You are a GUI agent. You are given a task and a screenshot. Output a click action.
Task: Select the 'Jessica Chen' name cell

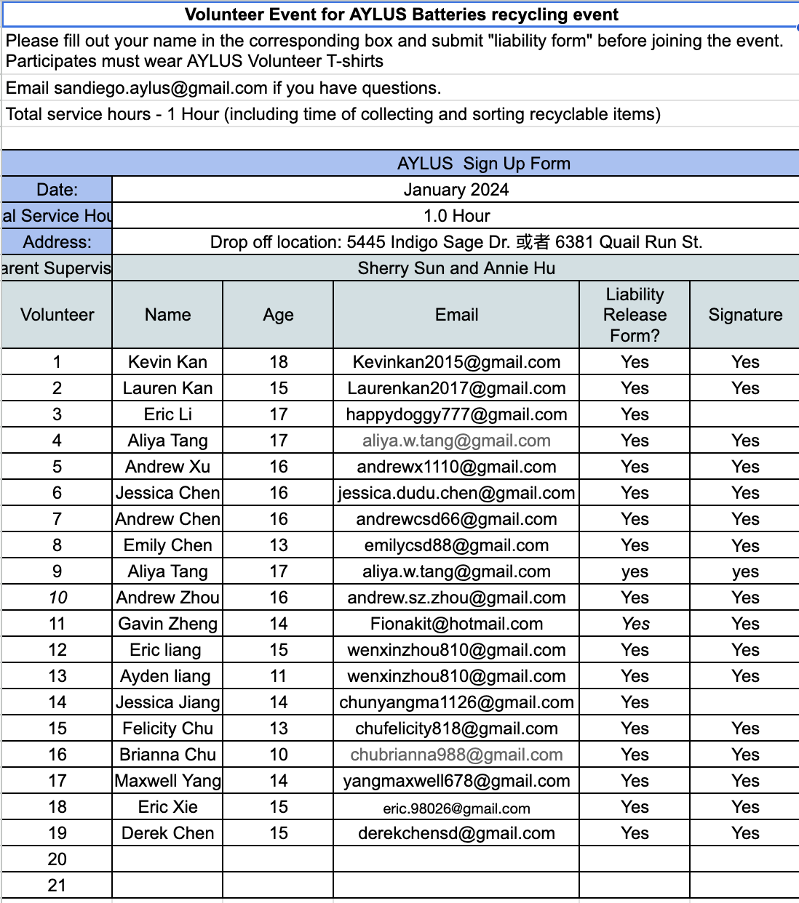(x=168, y=493)
